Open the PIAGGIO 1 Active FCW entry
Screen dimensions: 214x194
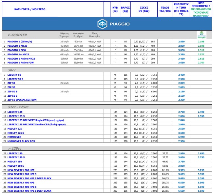[x=20, y=62]
